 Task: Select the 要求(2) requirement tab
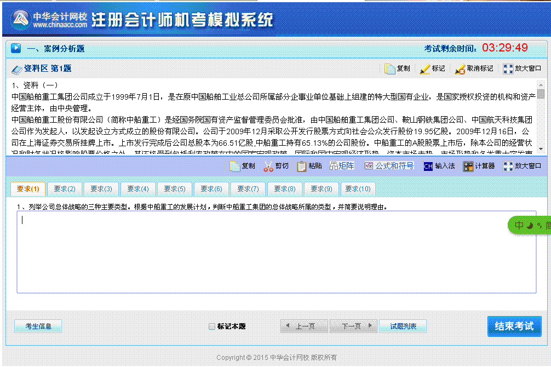pos(65,188)
